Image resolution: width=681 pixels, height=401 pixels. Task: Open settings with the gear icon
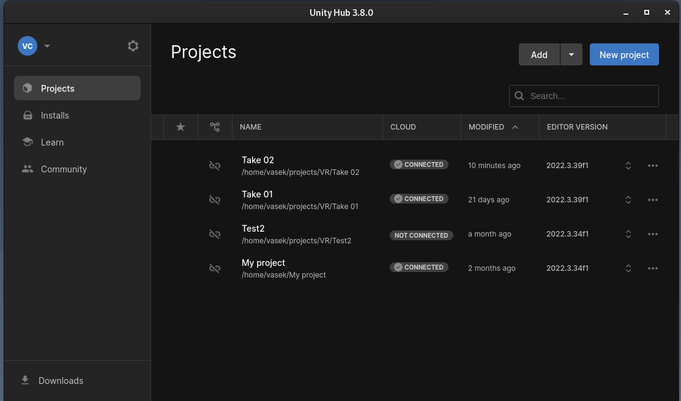pyautogui.click(x=133, y=46)
